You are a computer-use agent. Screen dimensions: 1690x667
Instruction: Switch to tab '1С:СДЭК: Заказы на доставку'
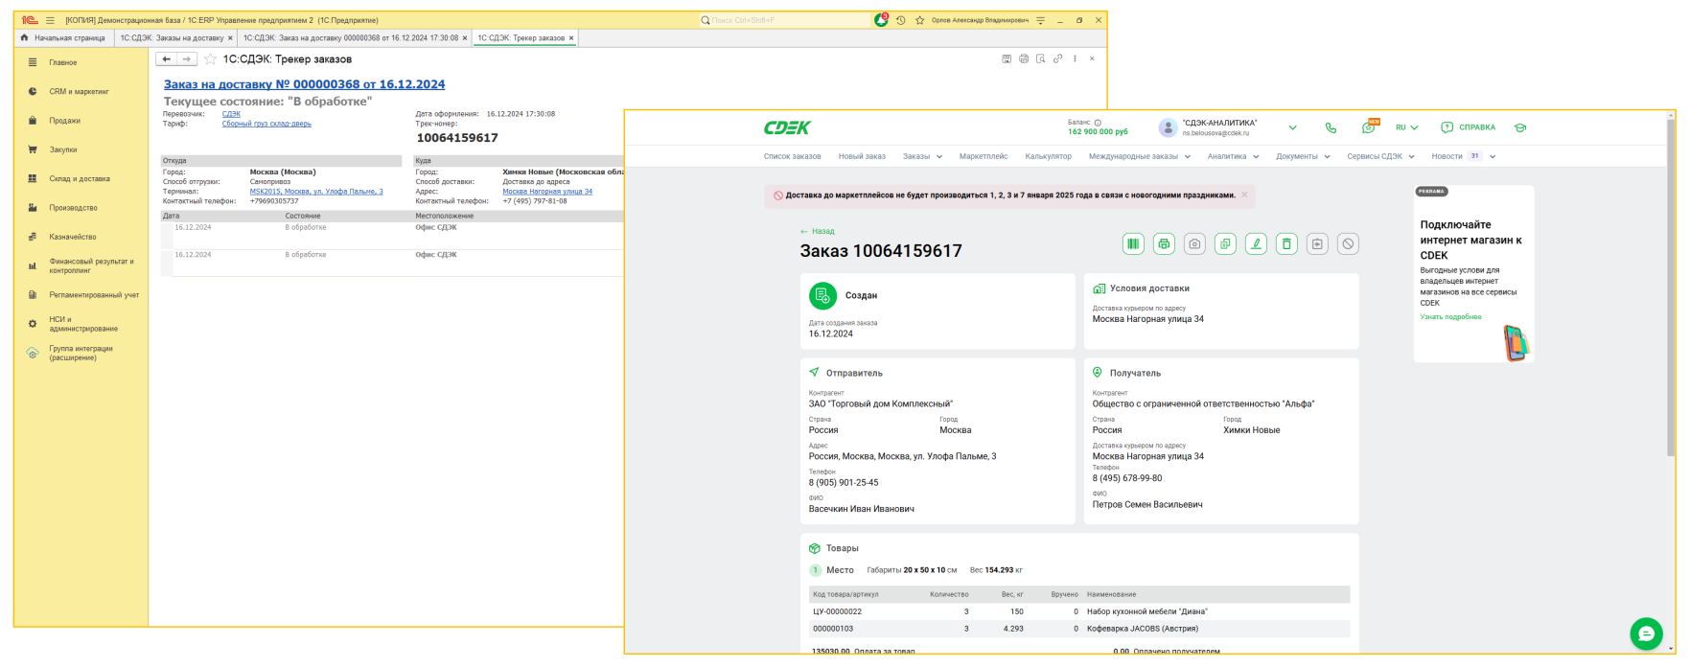[172, 38]
